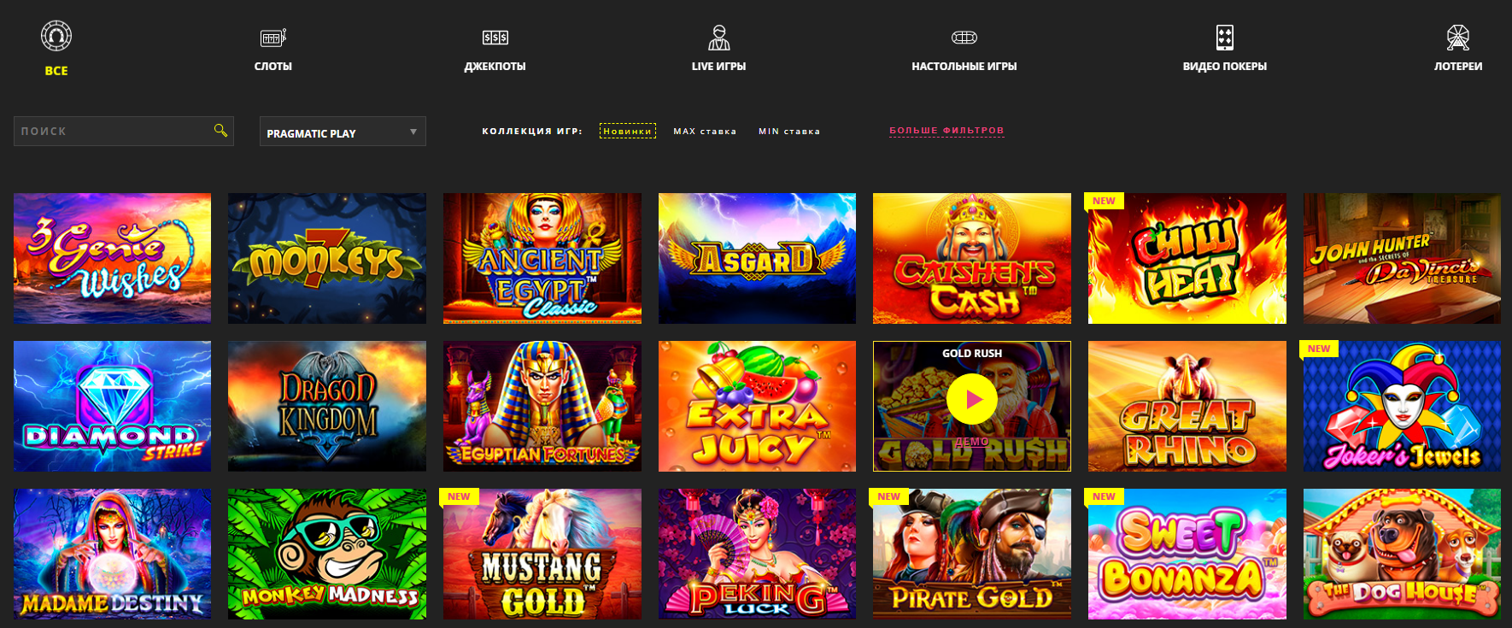Launch Gold Rush ДЕМО mode
Screen dimensions: 1512x628
pyautogui.click(x=972, y=442)
